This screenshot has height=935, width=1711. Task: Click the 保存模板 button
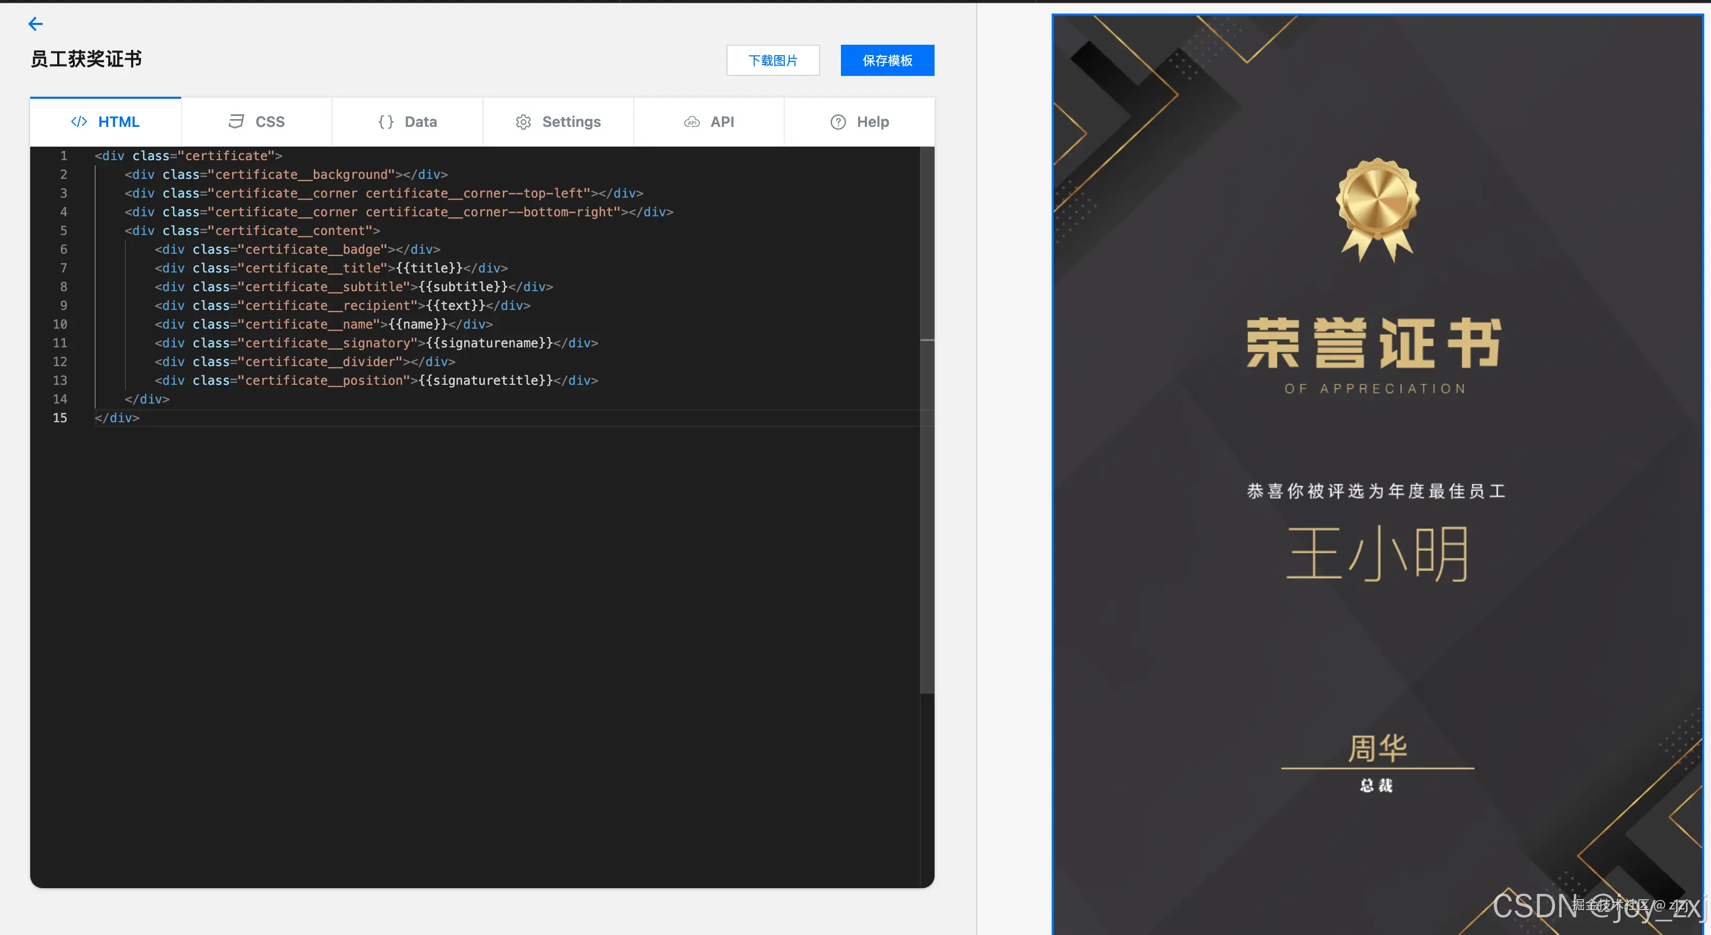click(887, 60)
